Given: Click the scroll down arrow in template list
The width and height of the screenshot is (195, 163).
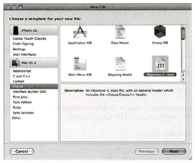Looking at the screenshot, I should tap(183, 79).
